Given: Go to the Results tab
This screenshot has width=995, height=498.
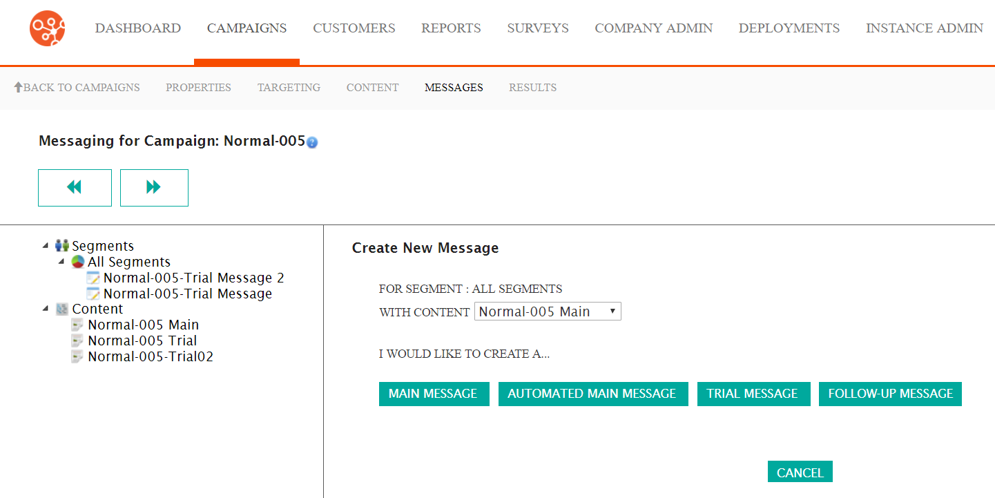Looking at the screenshot, I should point(532,88).
